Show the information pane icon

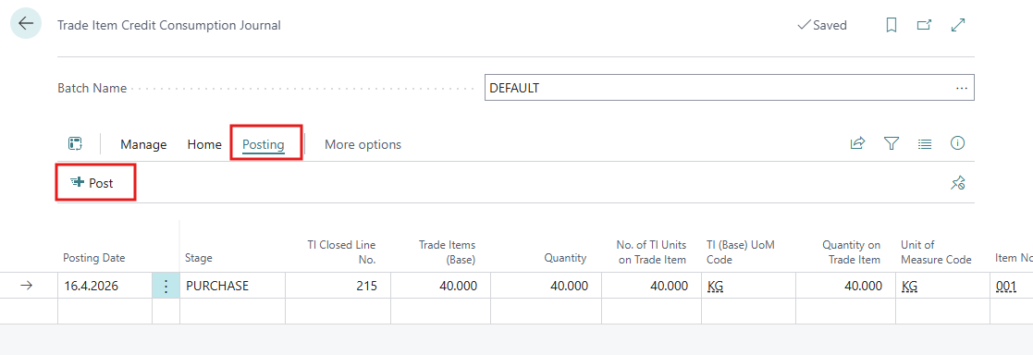[958, 143]
